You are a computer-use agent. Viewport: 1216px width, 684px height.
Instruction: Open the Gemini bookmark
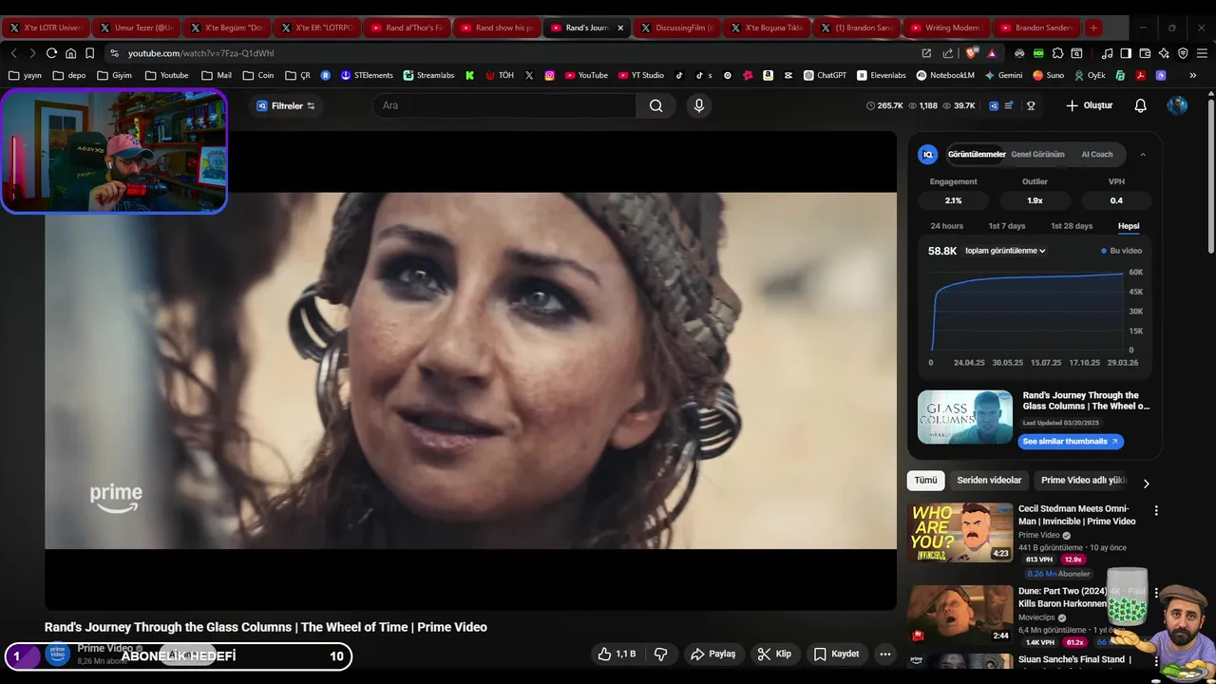pyautogui.click(x=1002, y=75)
